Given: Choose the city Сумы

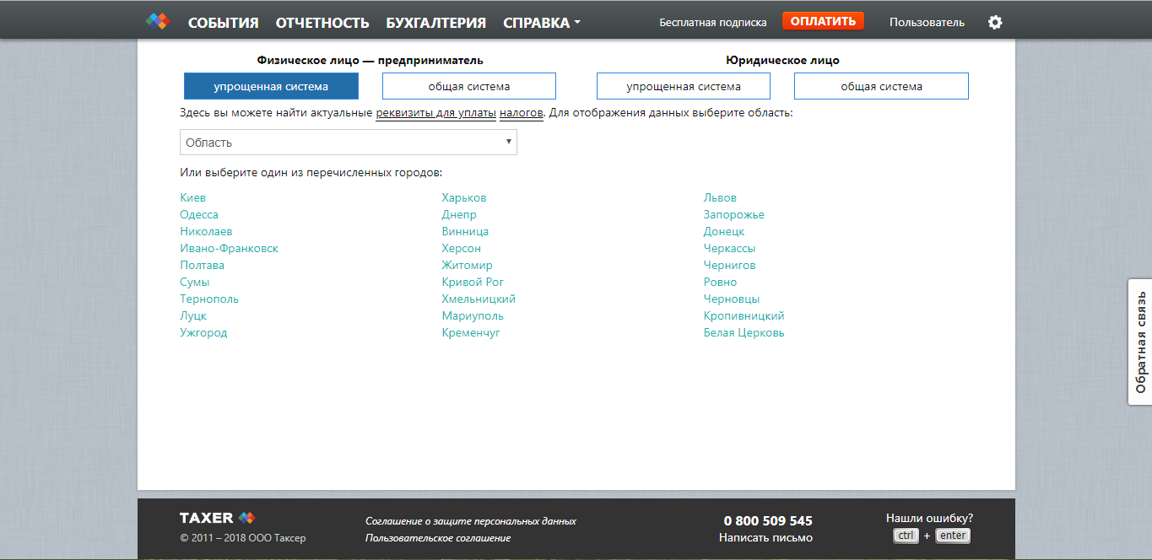Looking at the screenshot, I should coord(194,282).
